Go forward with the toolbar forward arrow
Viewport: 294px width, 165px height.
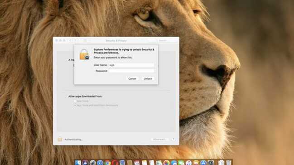pyautogui.click(x=75, y=40)
